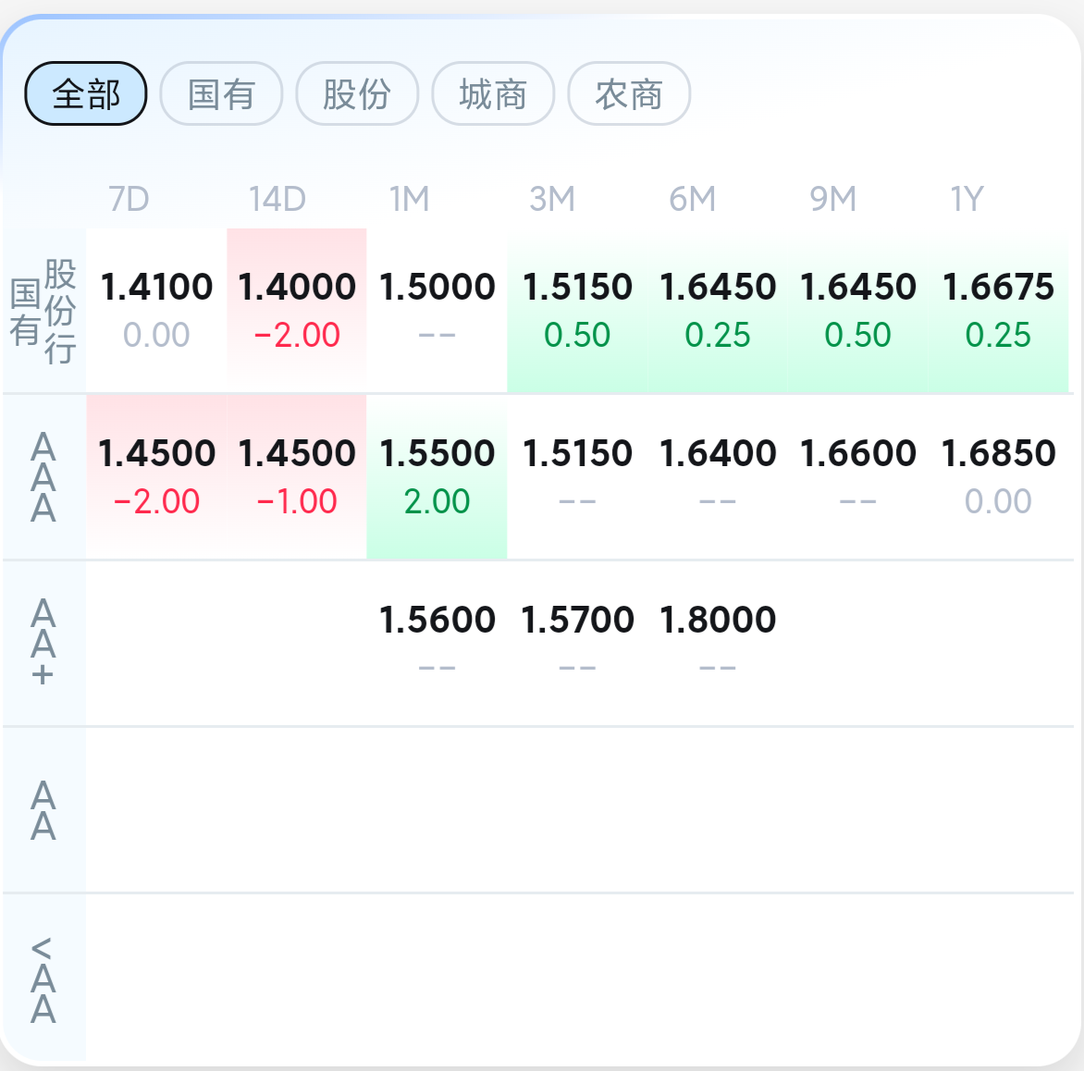Select the AA+ row label

43,643
